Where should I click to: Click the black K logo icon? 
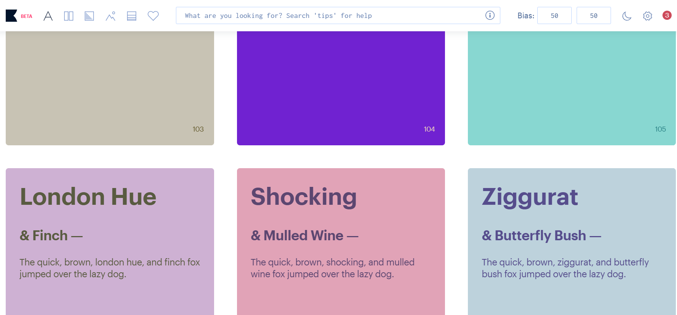pyautogui.click(x=11, y=16)
